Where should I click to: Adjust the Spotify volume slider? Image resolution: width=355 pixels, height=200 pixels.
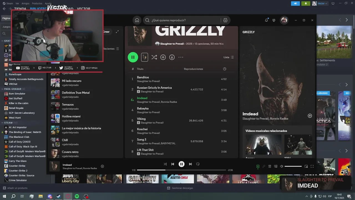pos(293,166)
